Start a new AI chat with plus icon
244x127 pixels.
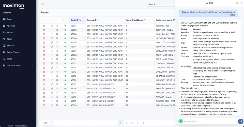pyautogui.click(x=241, y=3)
